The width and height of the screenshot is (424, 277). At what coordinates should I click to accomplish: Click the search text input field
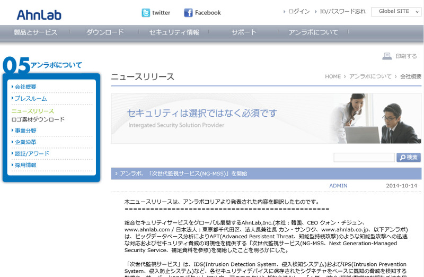click(364, 158)
